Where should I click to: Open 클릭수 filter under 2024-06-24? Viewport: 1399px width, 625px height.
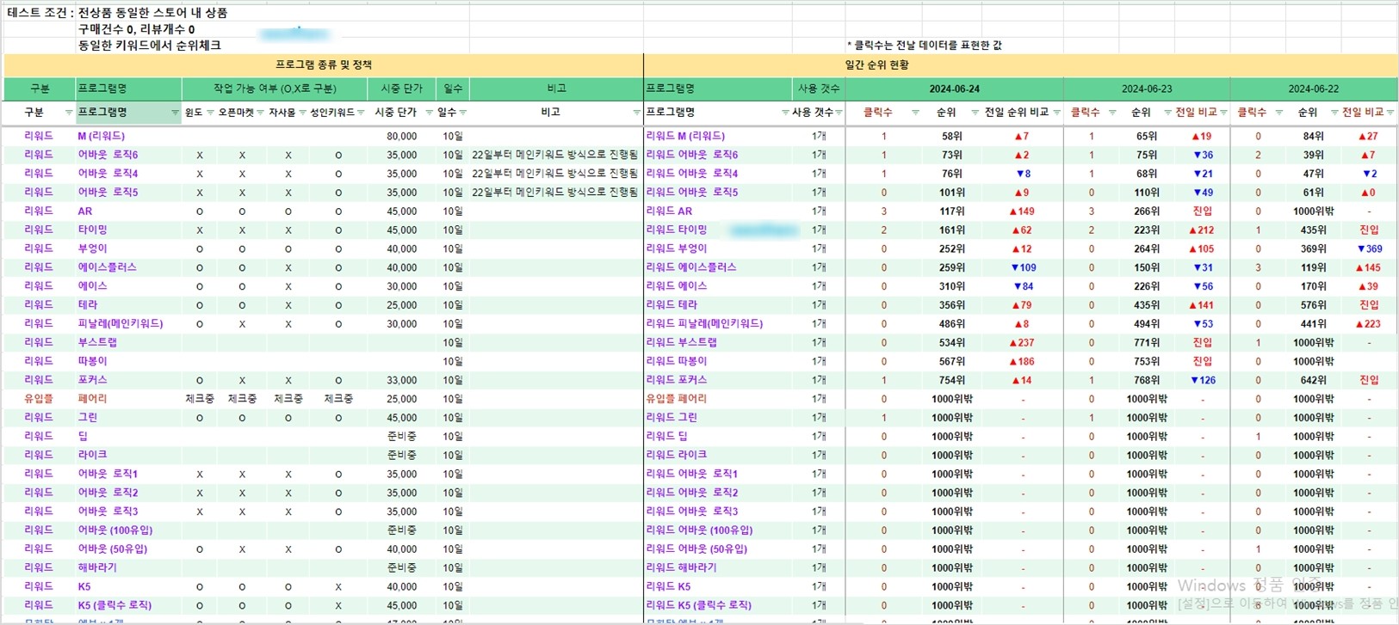click(915, 113)
